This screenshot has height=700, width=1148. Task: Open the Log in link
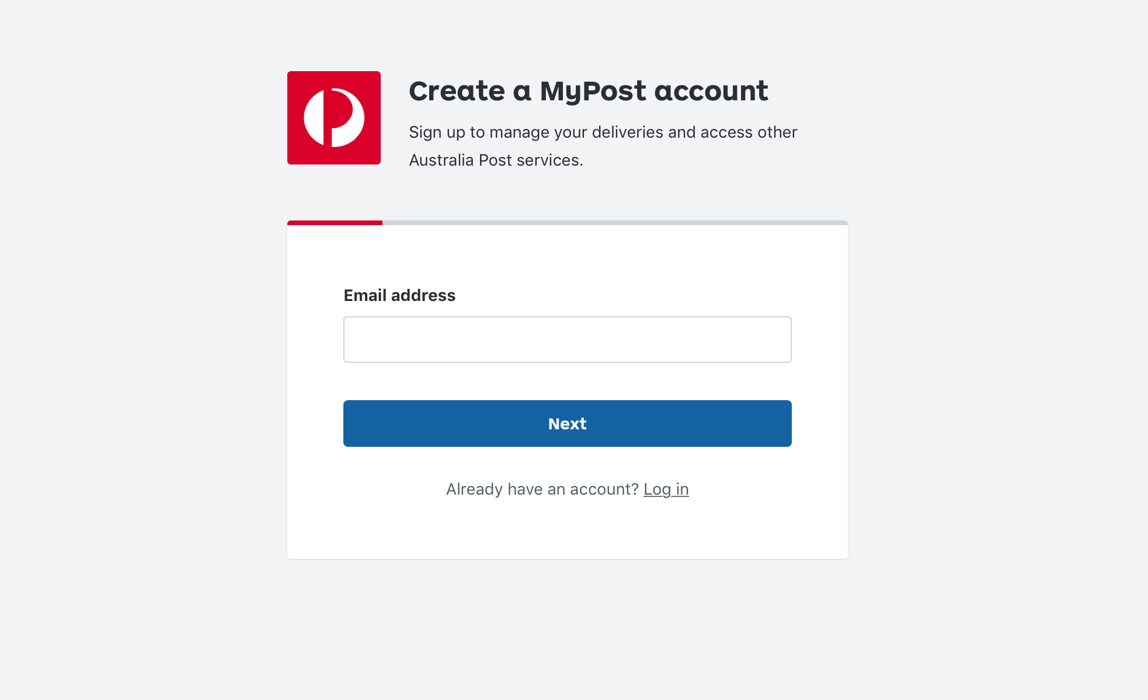(x=666, y=489)
